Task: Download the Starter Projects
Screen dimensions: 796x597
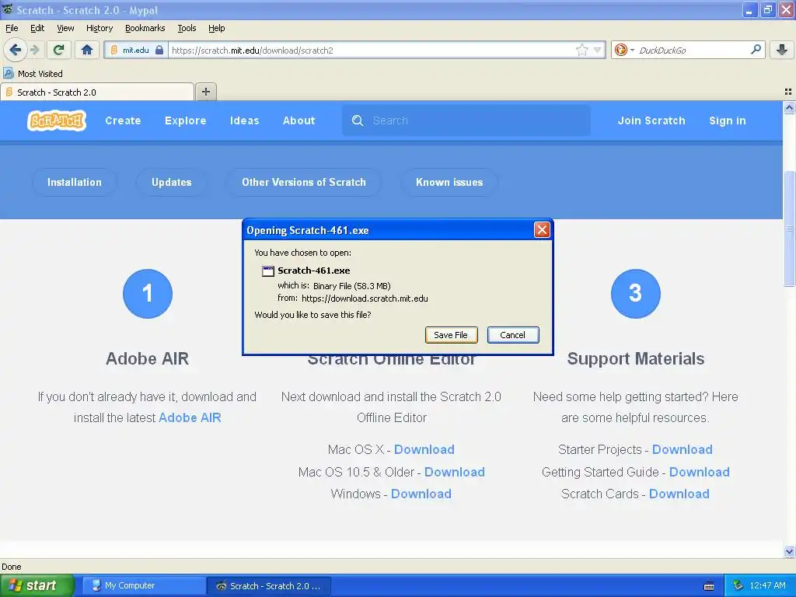Action: coord(683,450)
